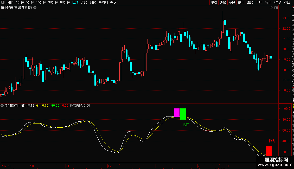Open the 画线 drawing tools
Image resolution: width=294 pixels, height=169 pixels.
(x=250, y=2)
